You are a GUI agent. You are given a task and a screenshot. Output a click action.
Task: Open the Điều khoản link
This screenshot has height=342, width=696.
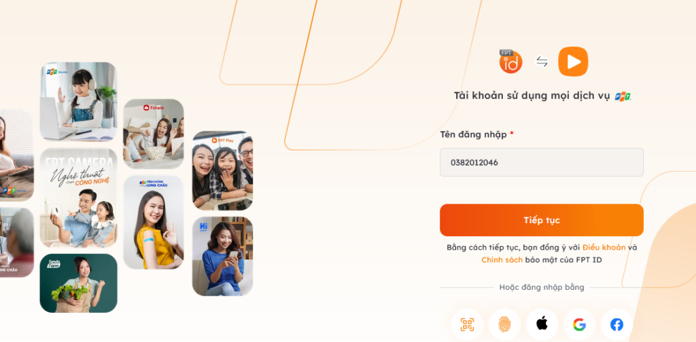[604, 247]
